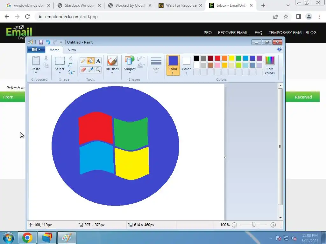Screen dimensions: 326x244
Task: Select the Text tool in Paint
Action: (98, 61)
